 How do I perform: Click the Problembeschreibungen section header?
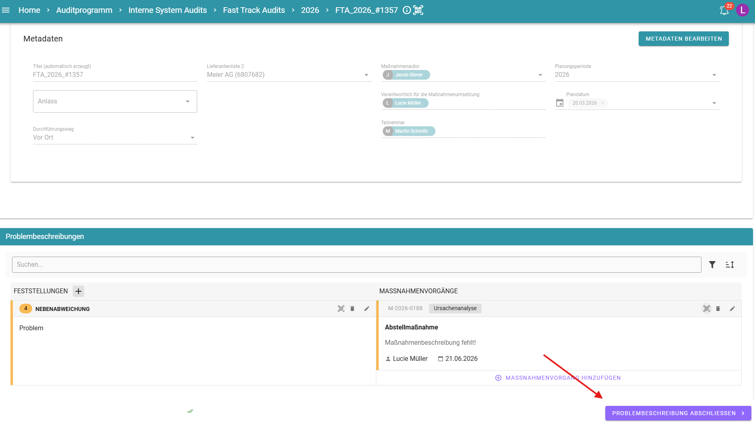(x=376, y=237)
